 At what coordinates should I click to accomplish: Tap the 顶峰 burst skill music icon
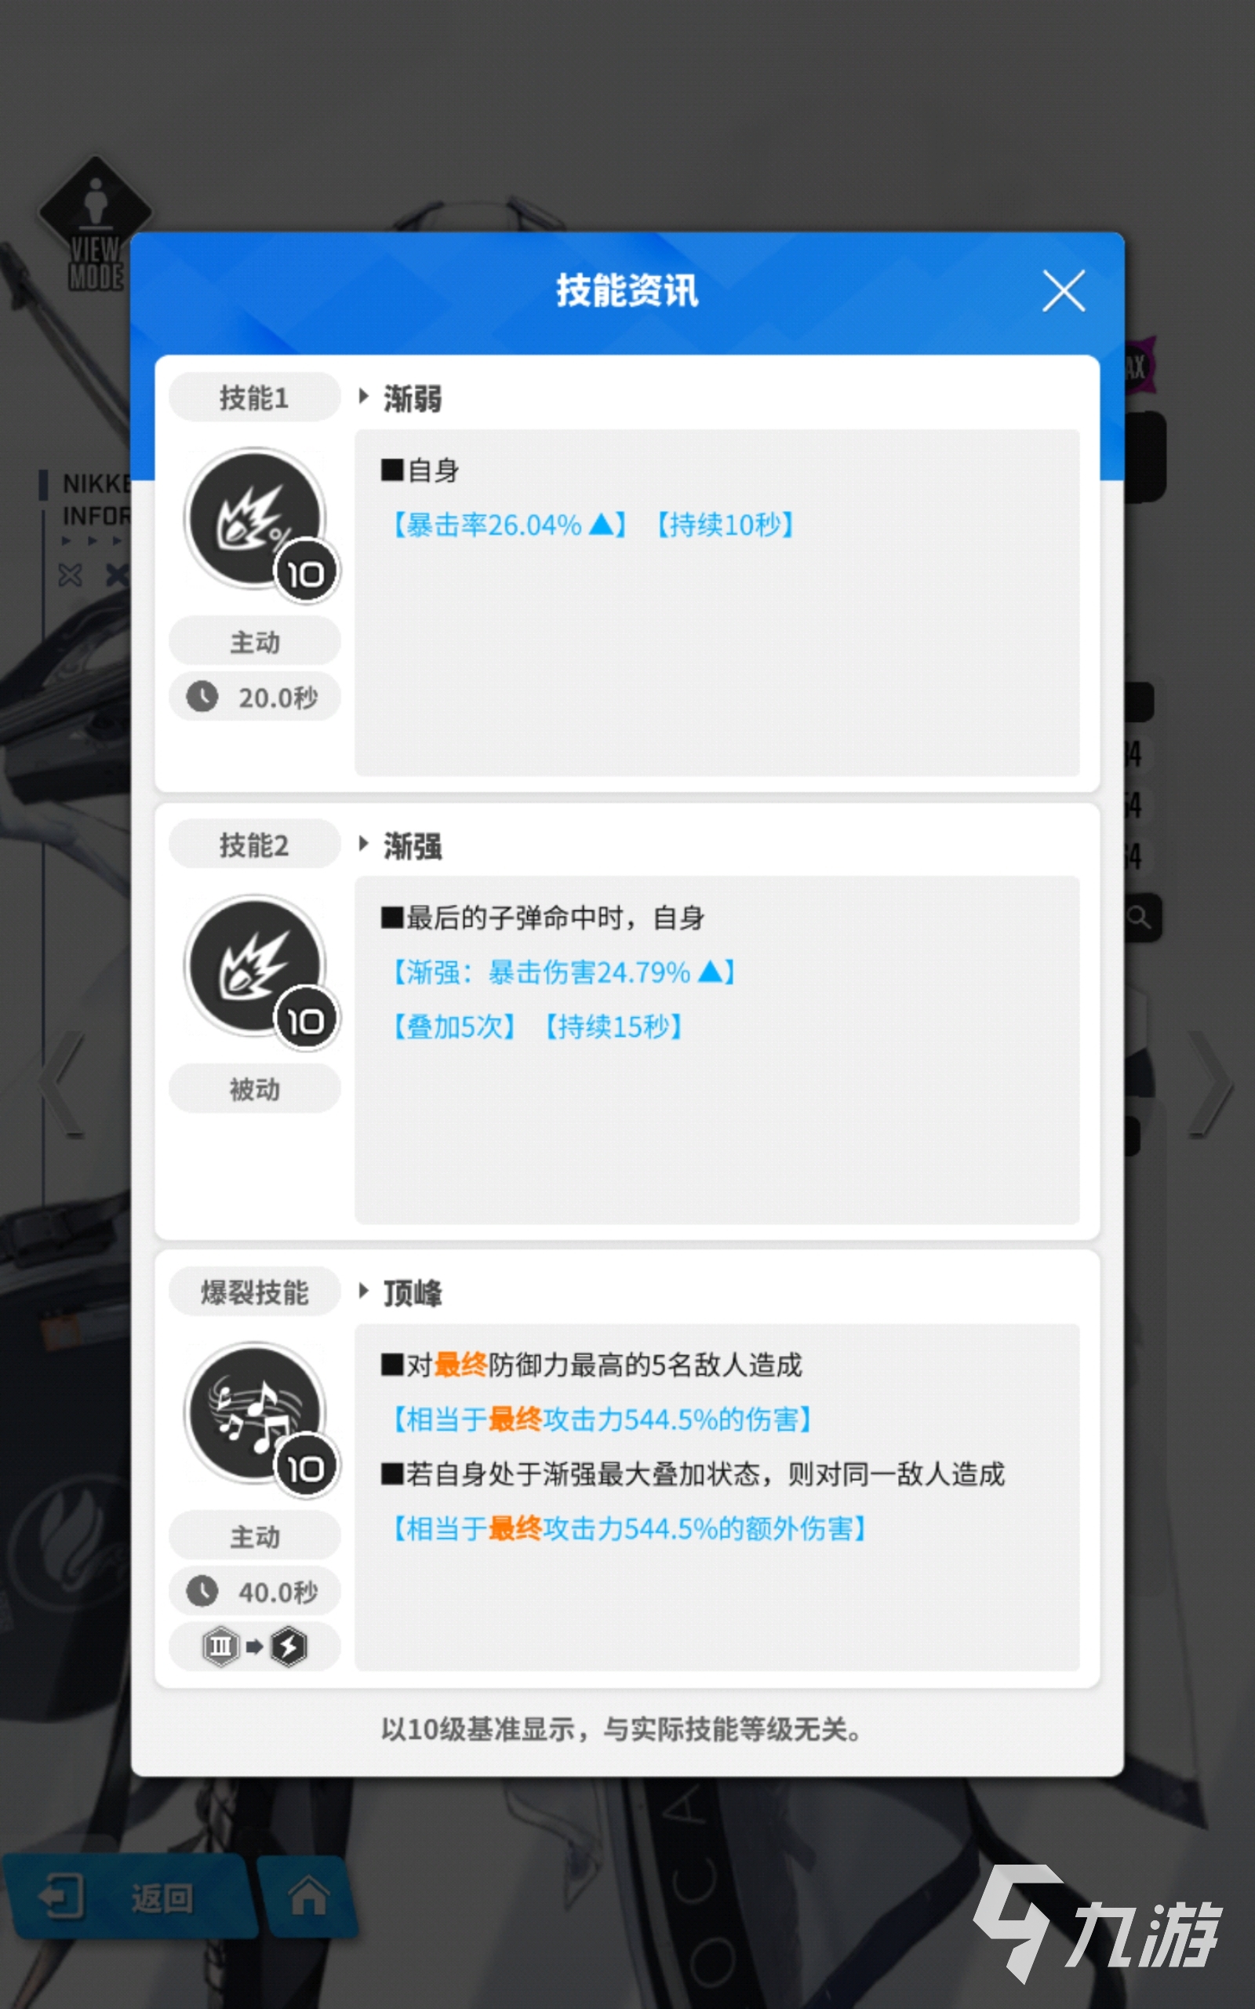[x=256, y=1413]
